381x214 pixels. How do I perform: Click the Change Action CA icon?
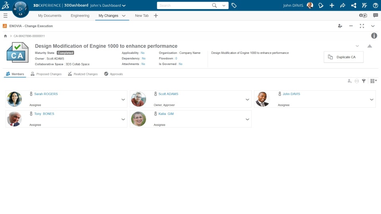[17, 52]
